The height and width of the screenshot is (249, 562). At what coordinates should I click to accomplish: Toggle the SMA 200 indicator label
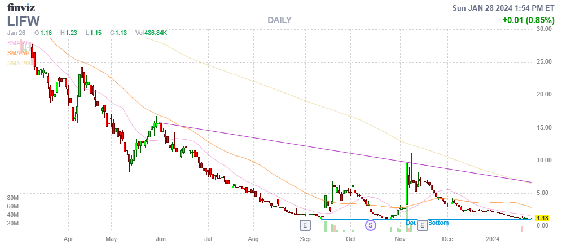tap(19, 63)
